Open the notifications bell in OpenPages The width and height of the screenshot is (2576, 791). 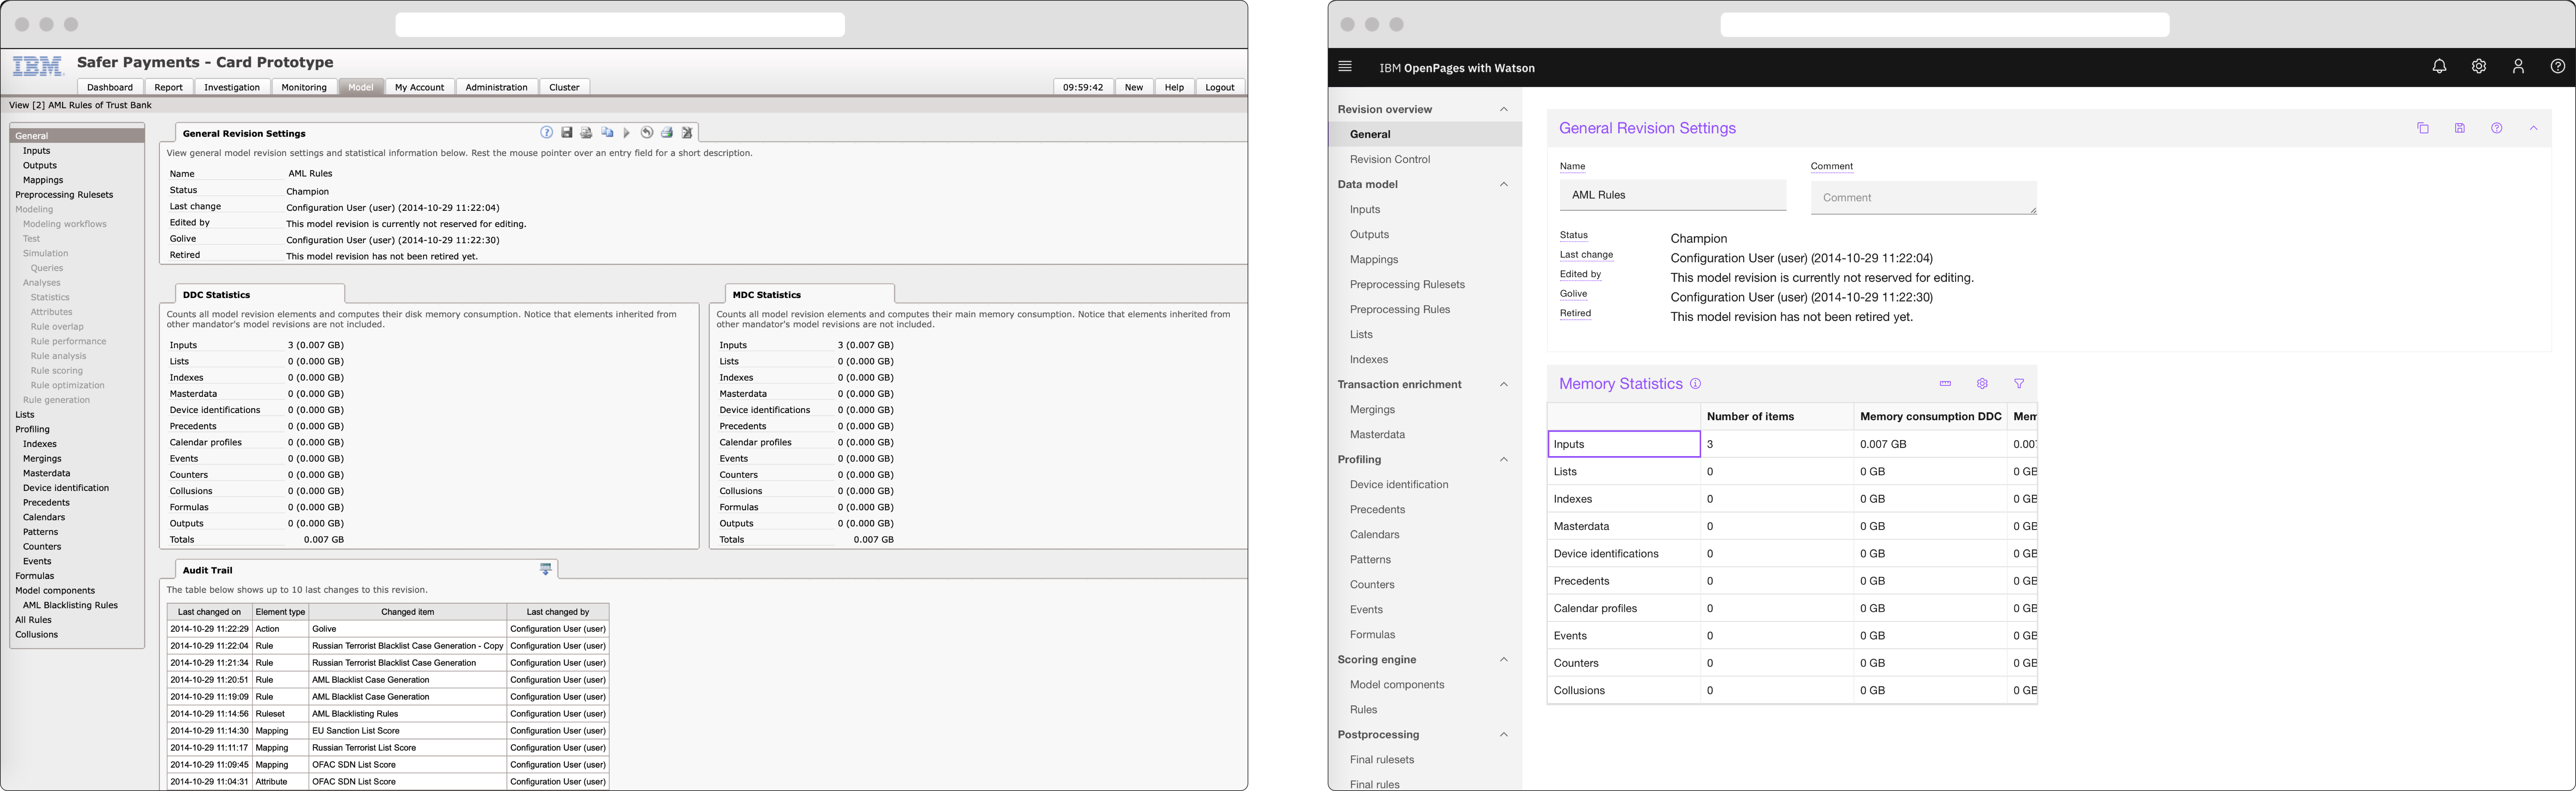(2439, 67)
